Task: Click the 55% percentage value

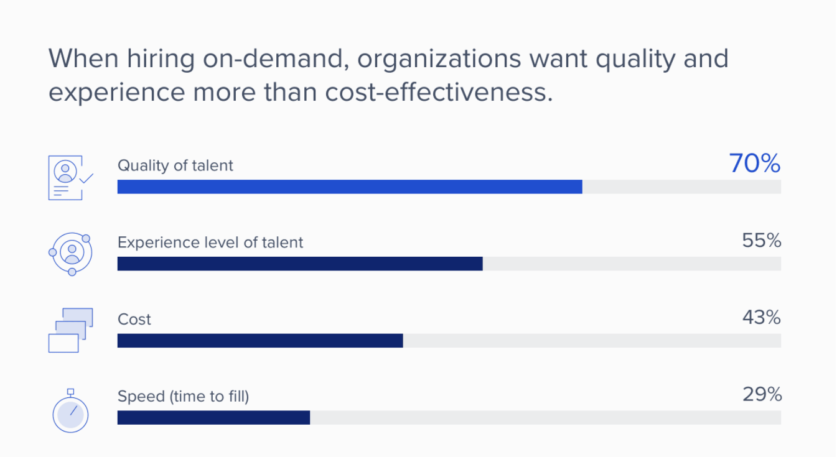Action: click(x=762, y=241)
